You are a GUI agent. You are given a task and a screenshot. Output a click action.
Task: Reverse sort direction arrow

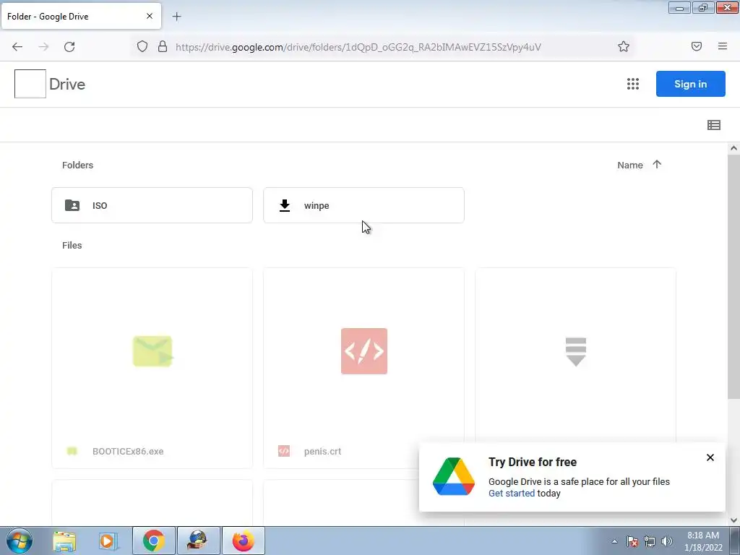click(657, 164)
